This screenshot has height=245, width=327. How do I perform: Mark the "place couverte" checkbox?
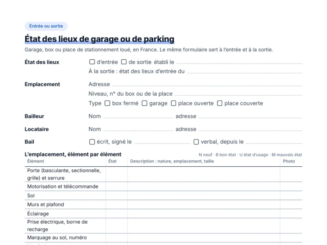tap(220, 103)
